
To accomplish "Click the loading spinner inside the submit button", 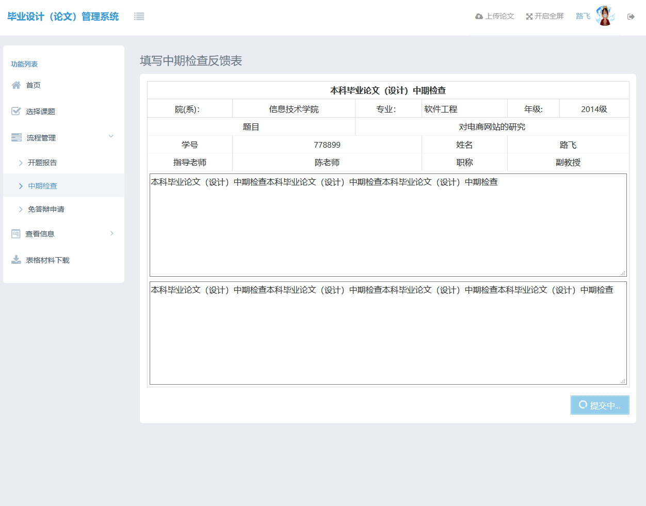I will (x=583, y=405).
